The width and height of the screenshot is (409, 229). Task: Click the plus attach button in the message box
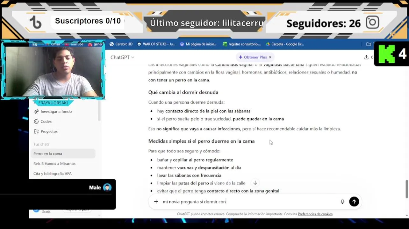[156, 202]
